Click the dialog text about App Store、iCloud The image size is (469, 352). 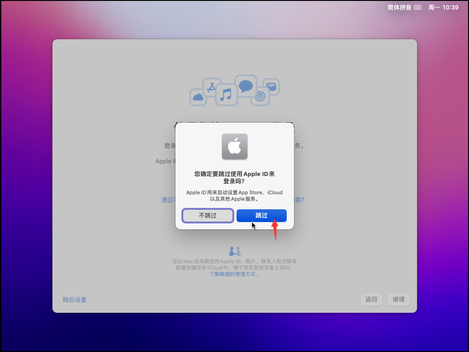click(x=234, y=196)
